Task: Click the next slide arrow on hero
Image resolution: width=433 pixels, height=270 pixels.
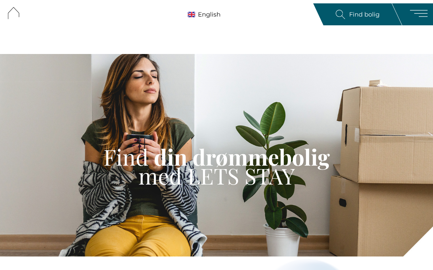Action: point(430,134)
